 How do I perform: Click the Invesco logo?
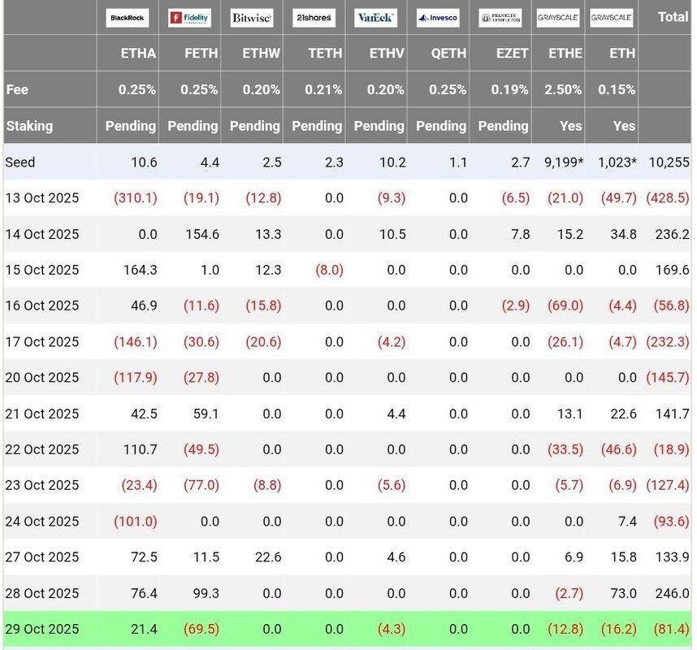(438, 17)
